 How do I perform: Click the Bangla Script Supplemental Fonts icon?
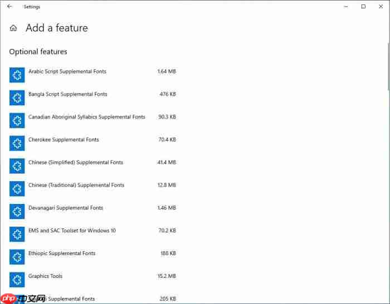tap(17, 98)
